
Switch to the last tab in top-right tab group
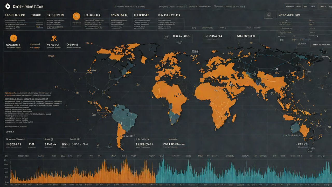[x=323, y=6]
